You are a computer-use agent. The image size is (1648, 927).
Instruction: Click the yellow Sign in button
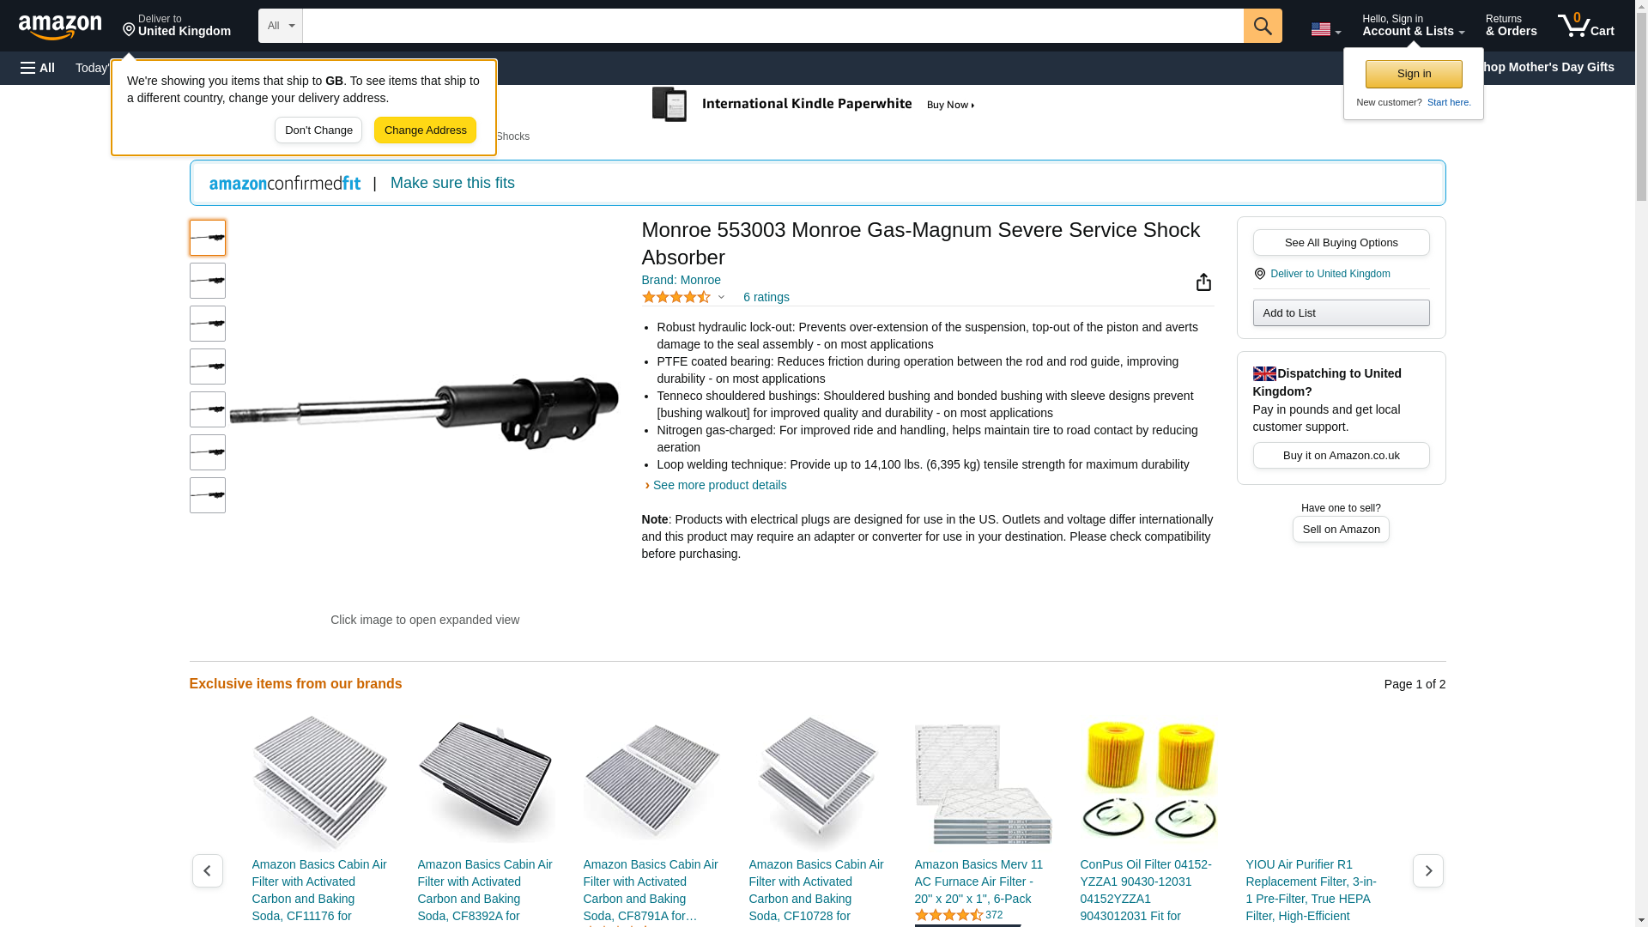tap(1414, 74)
